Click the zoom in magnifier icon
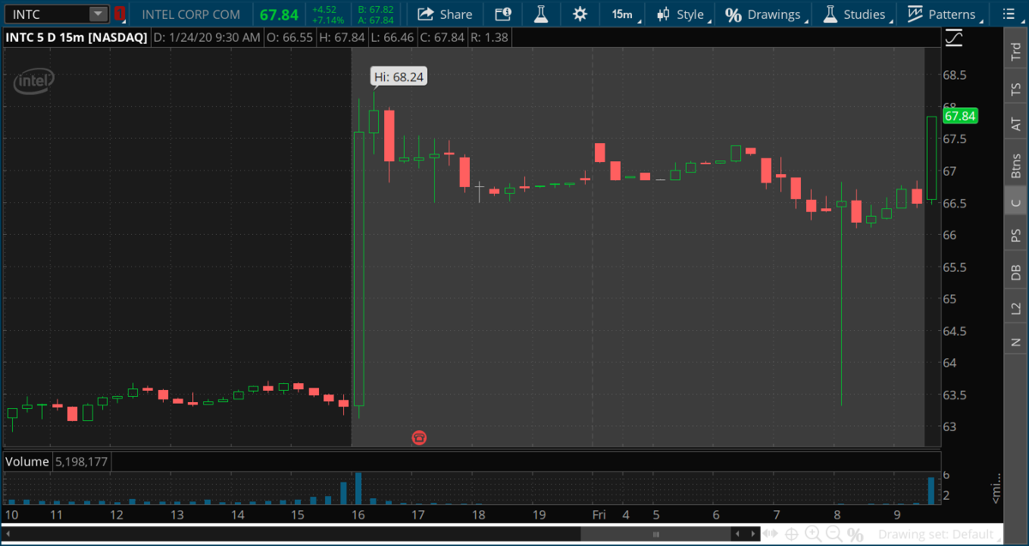The width and height of the screenshot is (1029, 546). [x=813, y=534]
